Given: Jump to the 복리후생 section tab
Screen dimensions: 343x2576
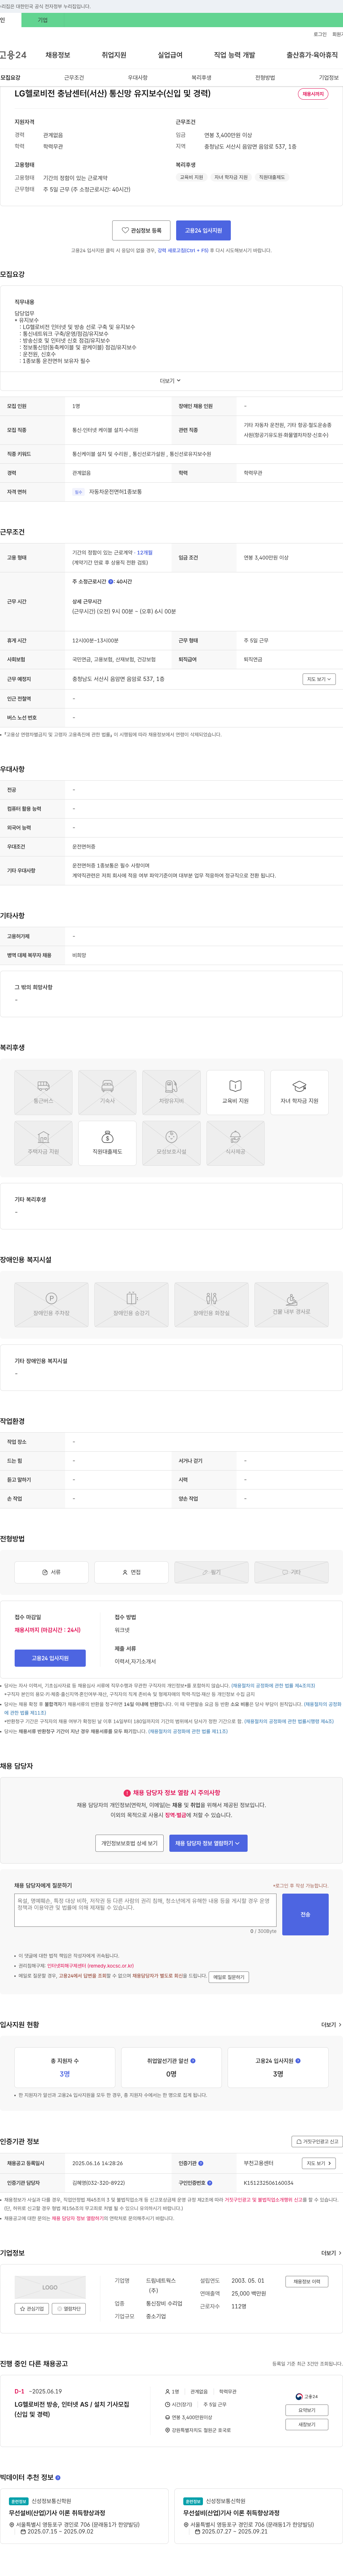Looking at the screenshot, I should tap(201, 77).
